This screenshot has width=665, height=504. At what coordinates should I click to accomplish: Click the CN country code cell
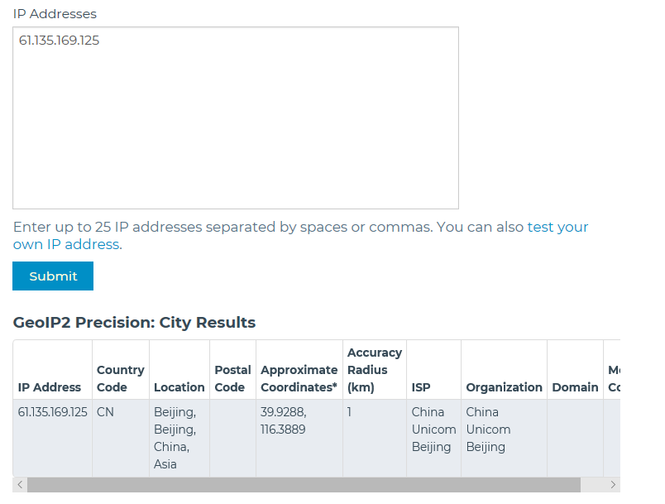point(105,412)
